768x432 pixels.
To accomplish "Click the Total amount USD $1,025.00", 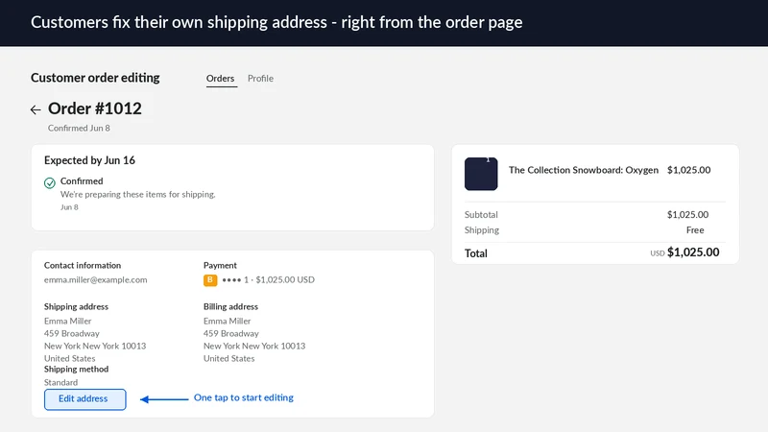I will [684, 252].
